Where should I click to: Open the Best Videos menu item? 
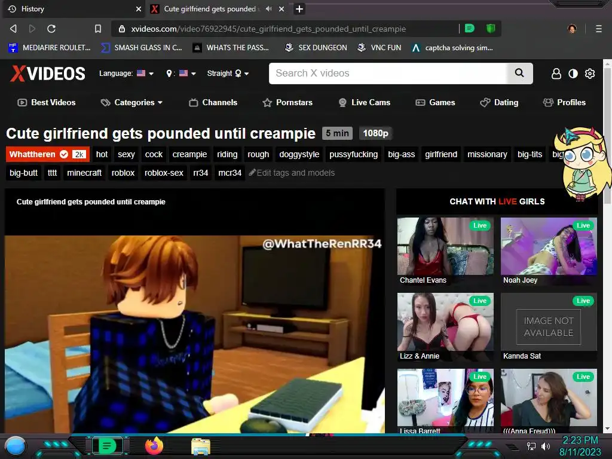tap(47, 102)
